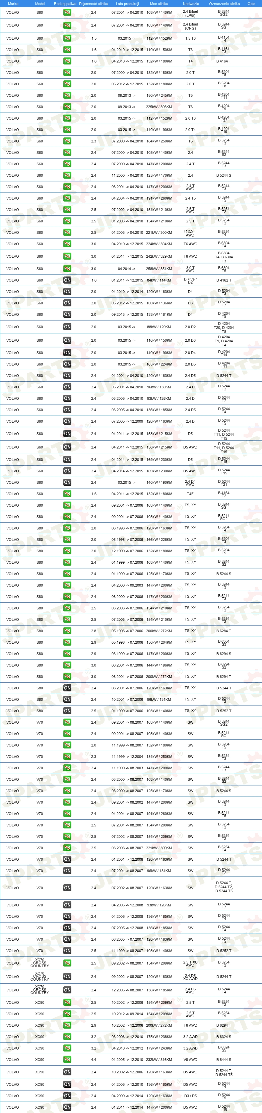Click petrol icon in S60 1.5 T3 row
Viewport: 262px width, 1113px height.
click(x=67, y=38)
